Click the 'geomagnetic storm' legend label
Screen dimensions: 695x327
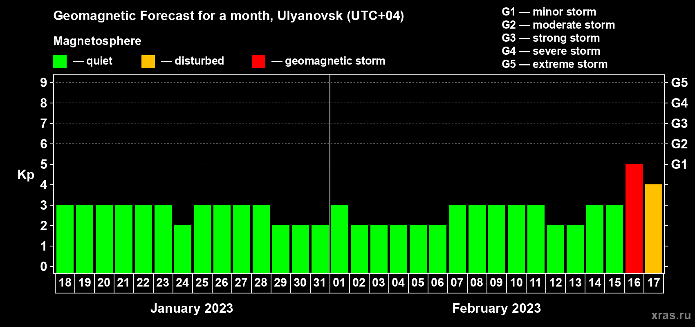(335, 61)
